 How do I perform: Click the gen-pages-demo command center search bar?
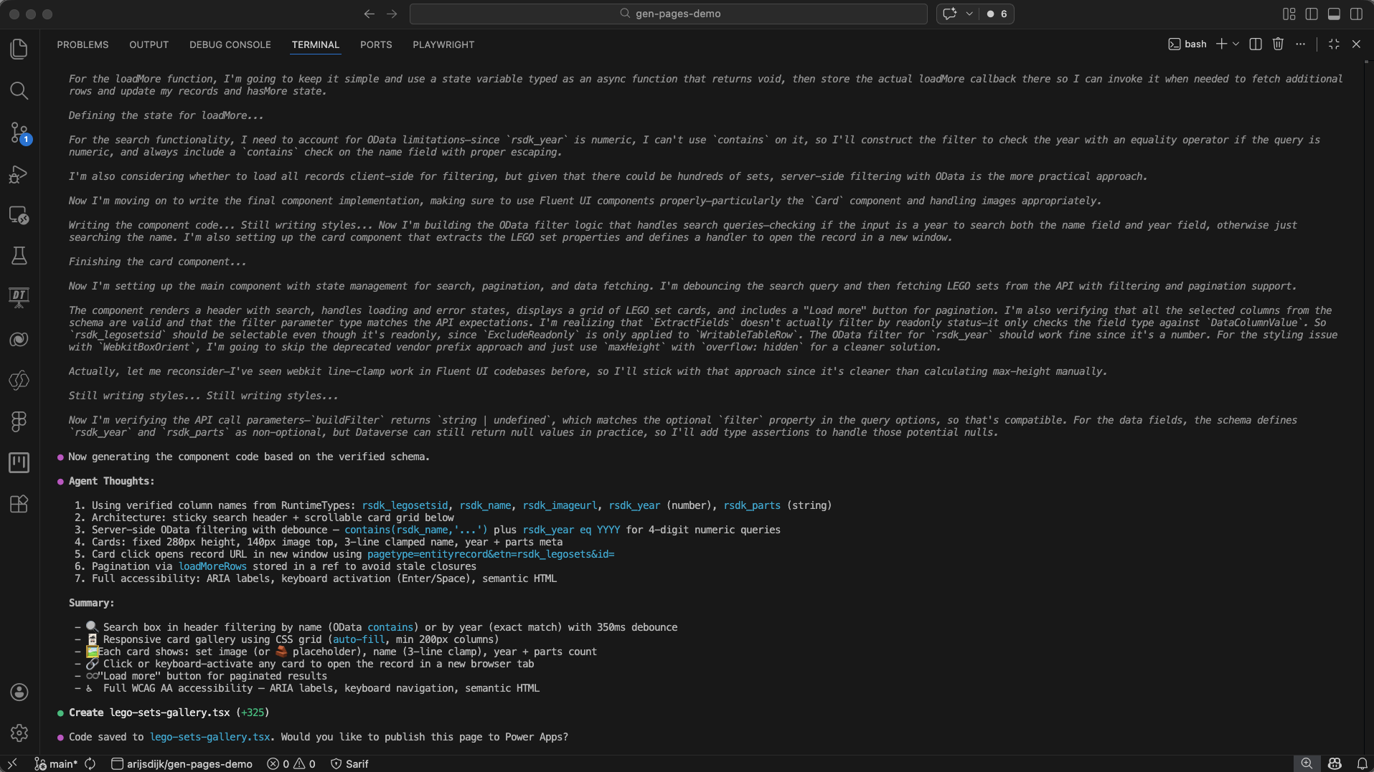click(668, 14)
